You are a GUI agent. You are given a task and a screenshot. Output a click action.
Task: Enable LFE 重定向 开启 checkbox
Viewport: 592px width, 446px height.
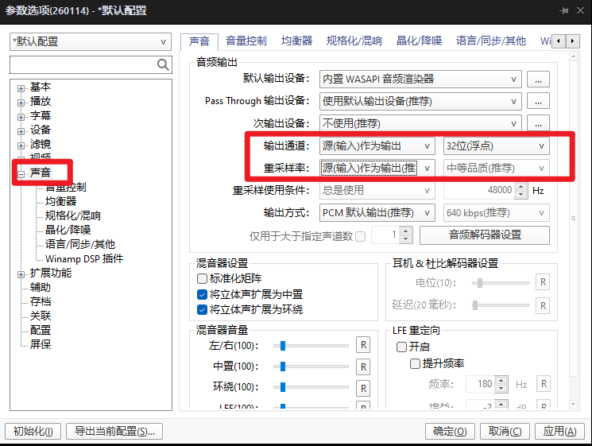[402, 347]
